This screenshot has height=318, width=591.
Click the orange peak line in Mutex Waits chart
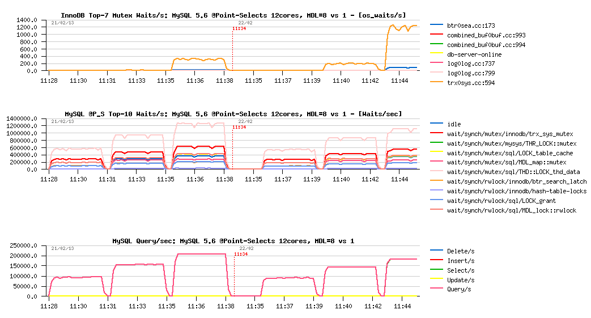[x=403, y=27]
